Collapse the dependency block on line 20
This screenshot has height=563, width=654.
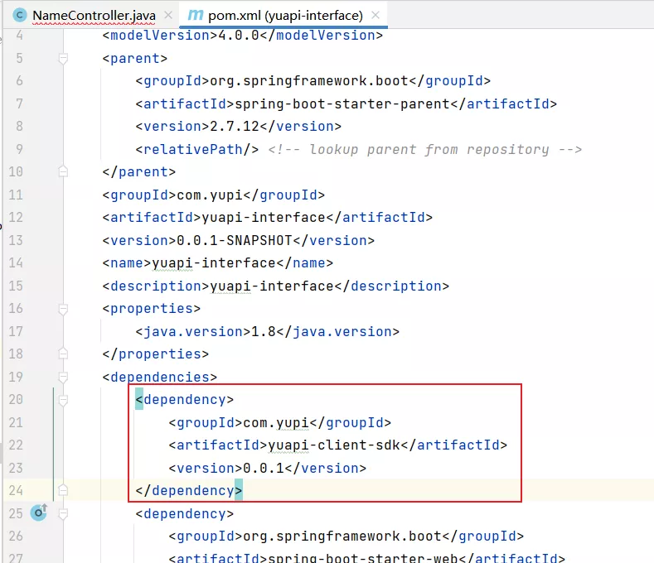coord(63,400)
